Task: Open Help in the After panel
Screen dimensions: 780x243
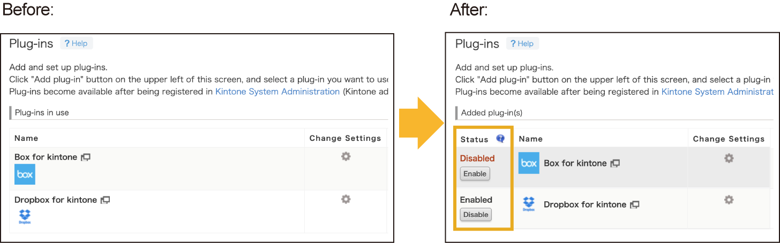Action: tap(522, 43)
